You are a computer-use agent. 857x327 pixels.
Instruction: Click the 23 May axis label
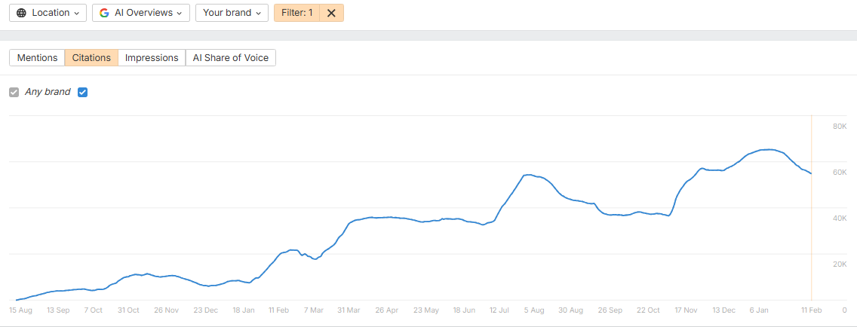pos(425,310)
